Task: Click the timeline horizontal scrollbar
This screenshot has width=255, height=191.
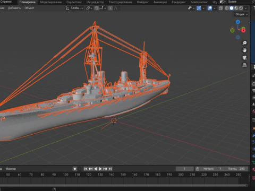Action: (x=124, y=185)
